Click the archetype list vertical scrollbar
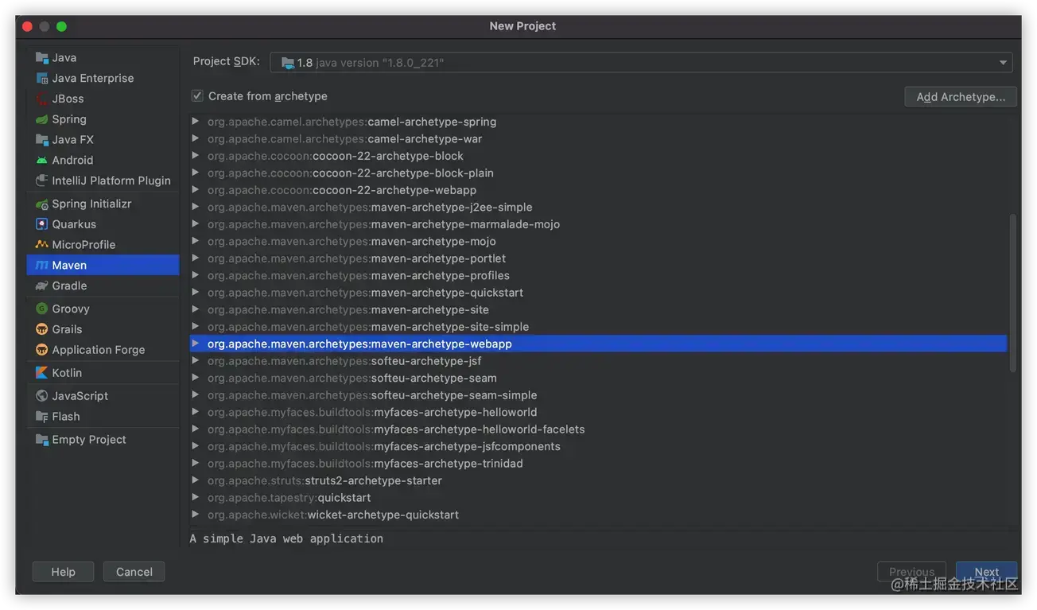1037x610 pixels. pos(1012,293)
